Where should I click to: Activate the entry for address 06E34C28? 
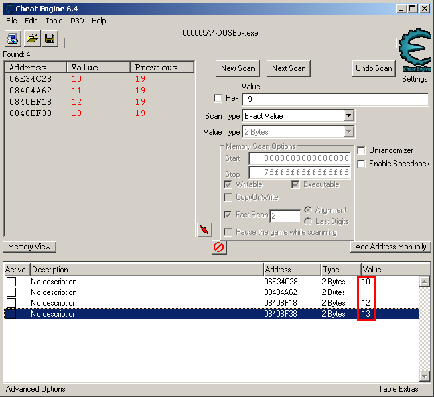pyautogui.click(x=11, y=282)
